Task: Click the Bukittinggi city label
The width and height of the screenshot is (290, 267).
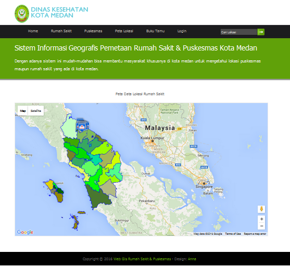Action: coord(122,220)
